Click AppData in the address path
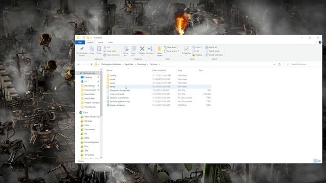 [129, 65]
